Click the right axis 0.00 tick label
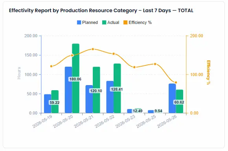The height and width of the screenshot is (151, 228). [x=194, y=113]
